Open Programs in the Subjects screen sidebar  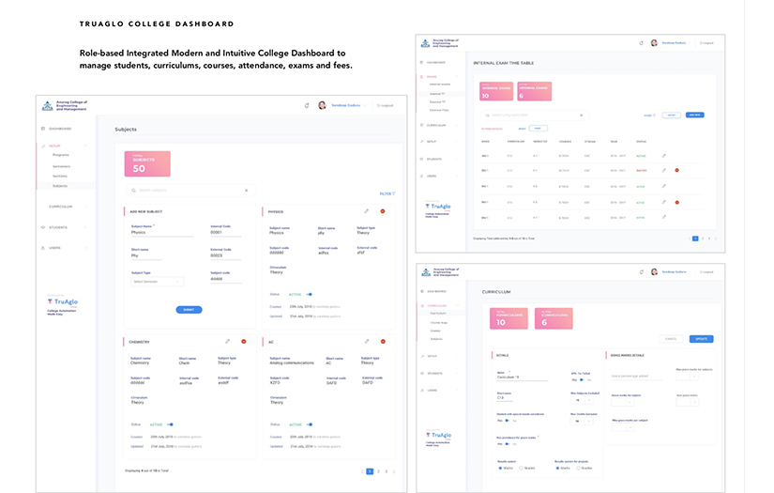tap(61, 155)
